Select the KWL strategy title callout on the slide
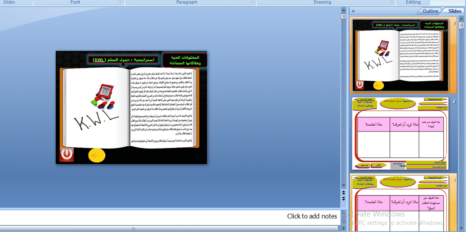 [124, 60]
